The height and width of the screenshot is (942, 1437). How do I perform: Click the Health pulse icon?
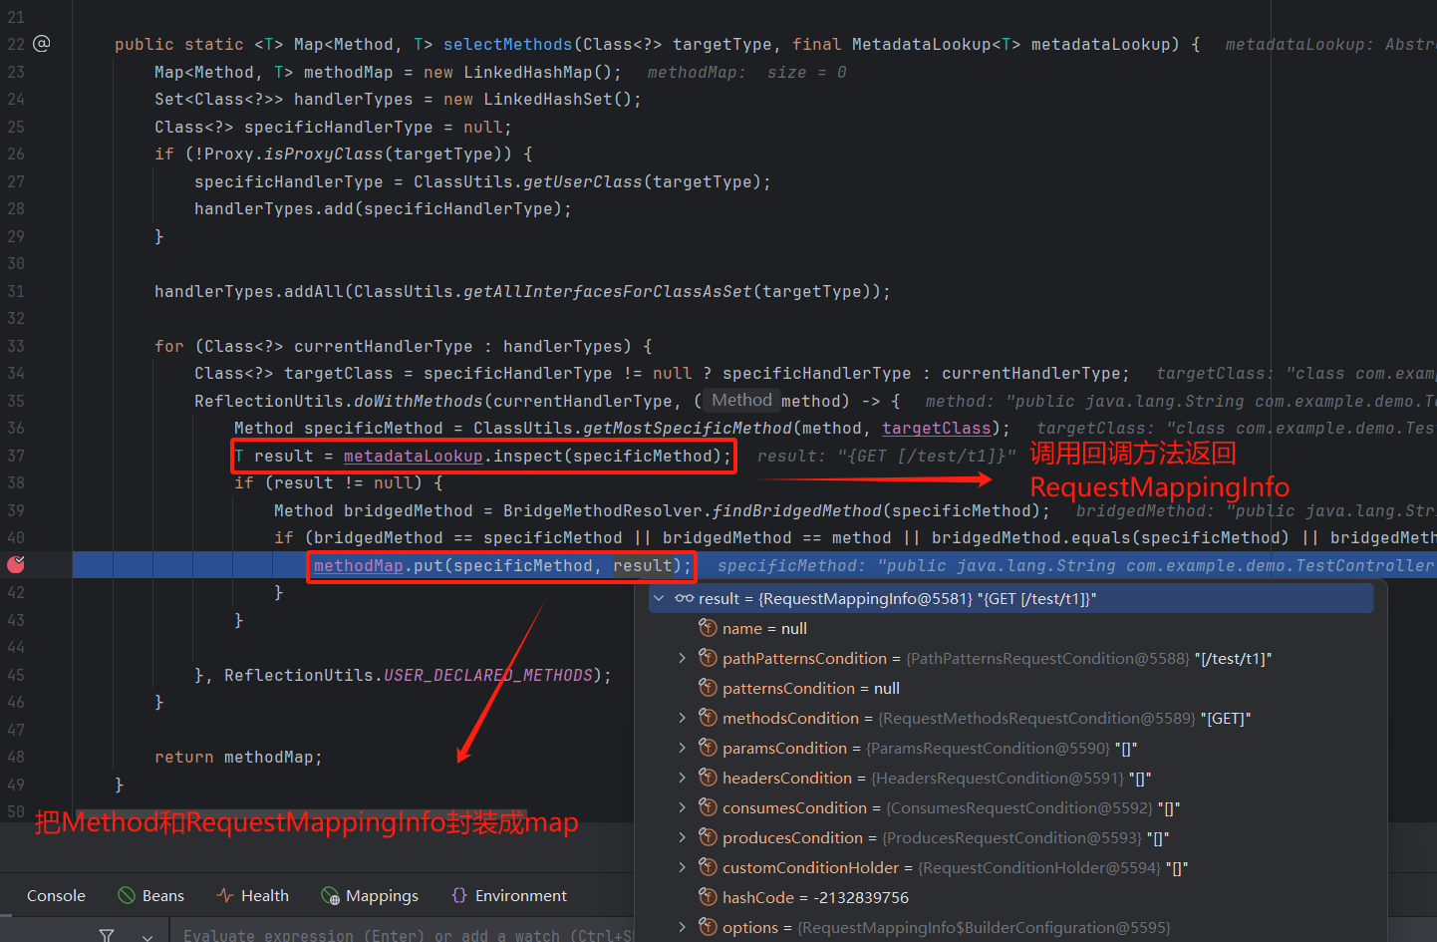(x=225, y=895)
